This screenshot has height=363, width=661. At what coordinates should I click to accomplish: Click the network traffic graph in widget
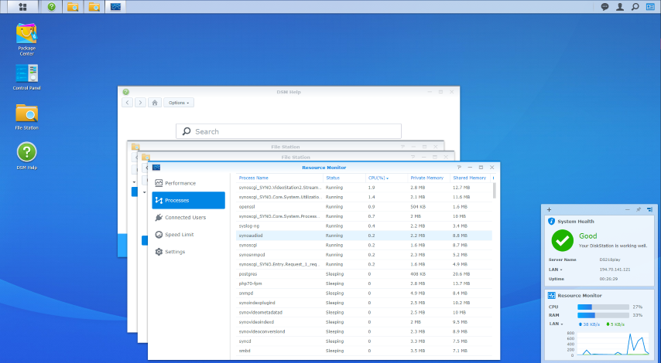tap(613, 344)
